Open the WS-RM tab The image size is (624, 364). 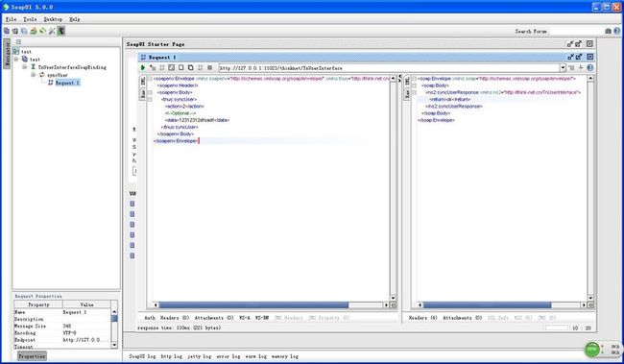tap(262, 318)
